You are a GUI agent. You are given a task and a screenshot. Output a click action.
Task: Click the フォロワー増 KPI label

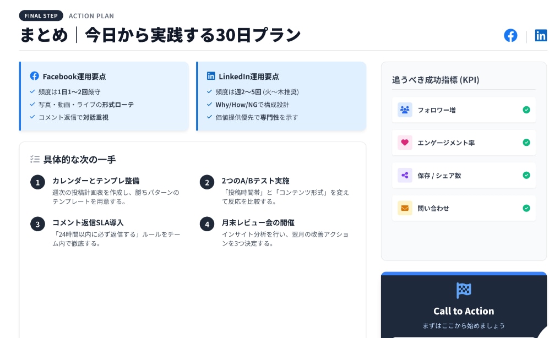437,110
